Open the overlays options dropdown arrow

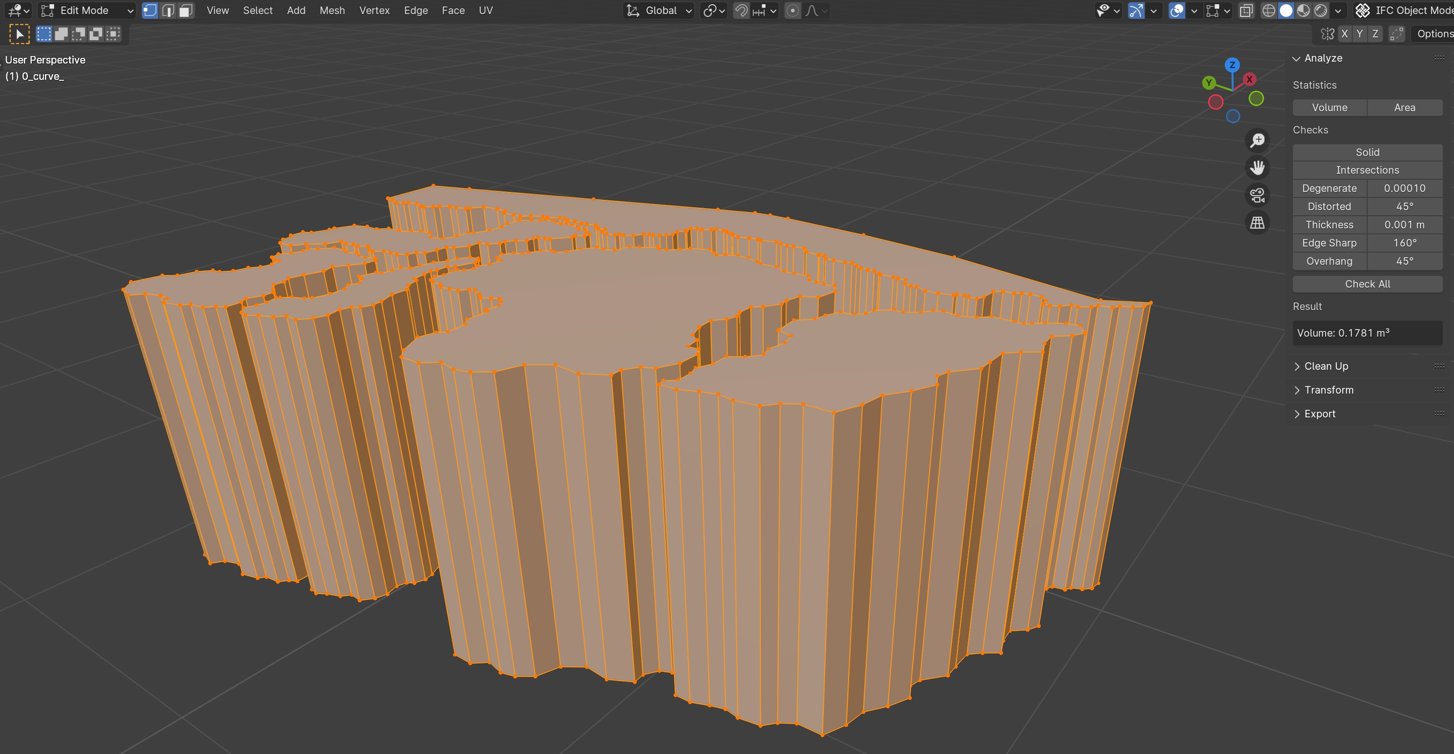click(x=1194, y=10)
